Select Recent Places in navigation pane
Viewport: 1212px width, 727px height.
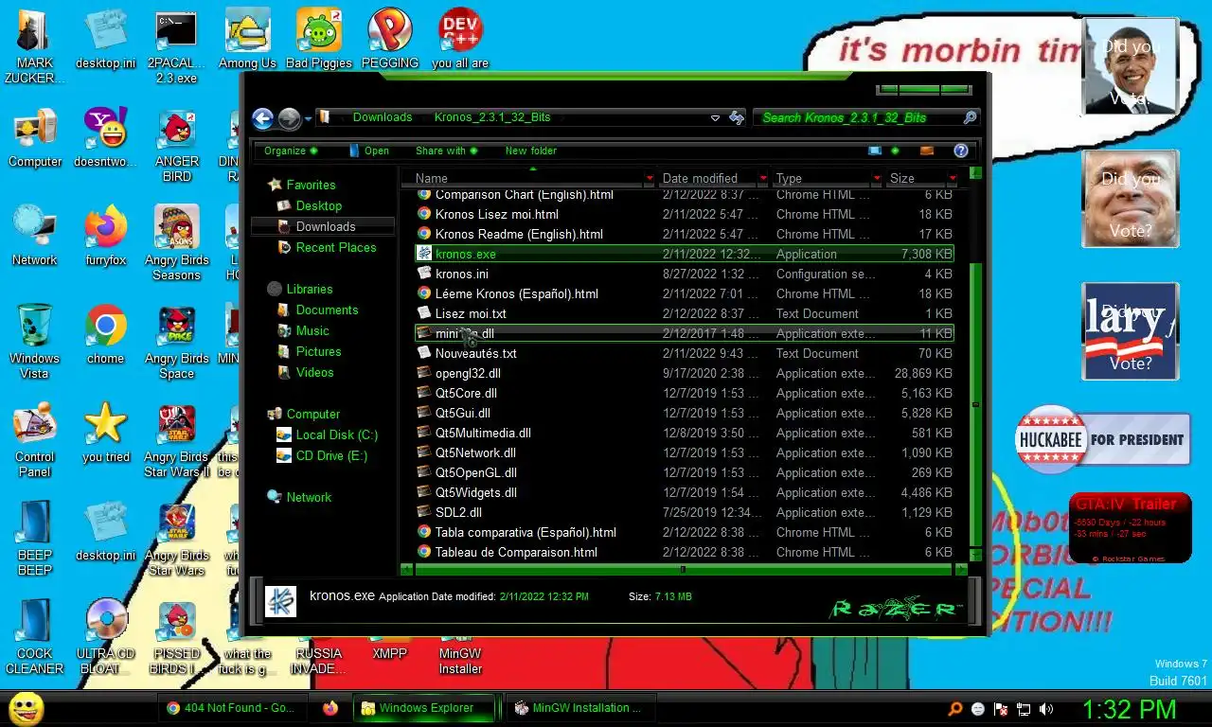(x=335, y=247)
